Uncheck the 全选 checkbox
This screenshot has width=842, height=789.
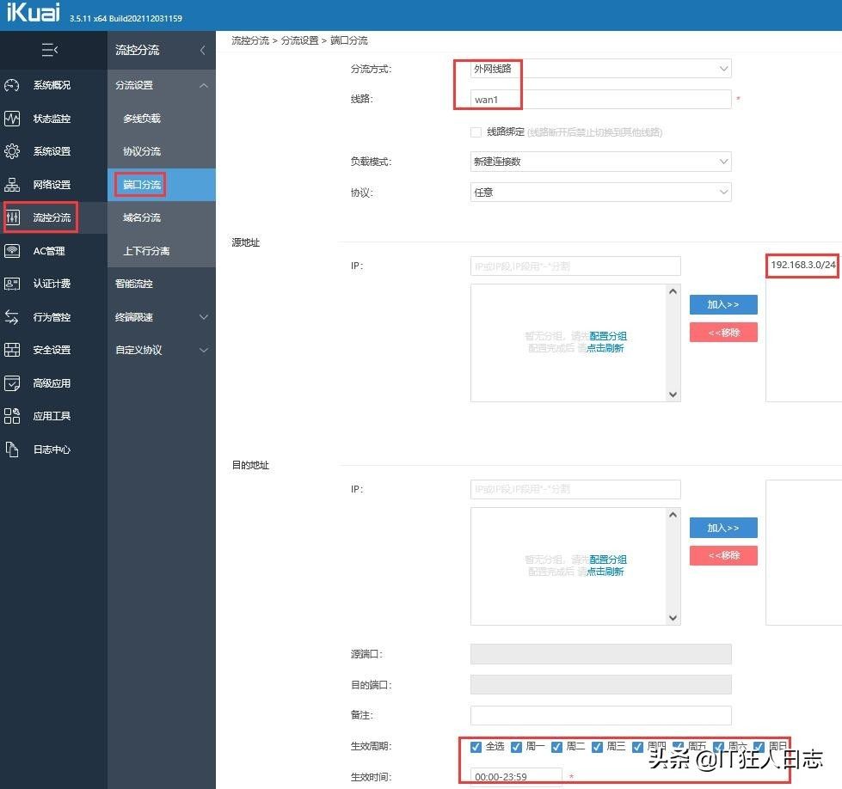pyautogui.click(x=476, y=747)
